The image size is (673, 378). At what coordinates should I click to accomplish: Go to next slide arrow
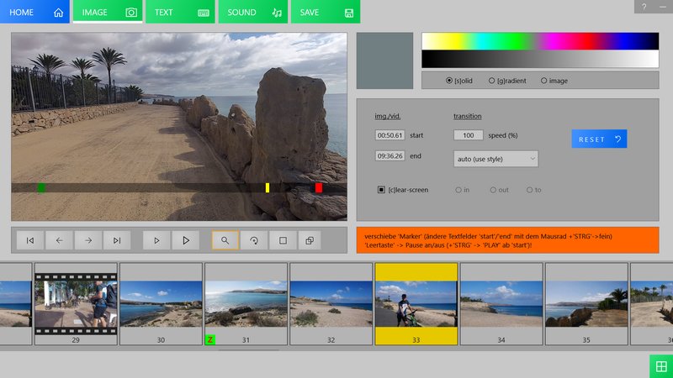(x=88, y=240)
